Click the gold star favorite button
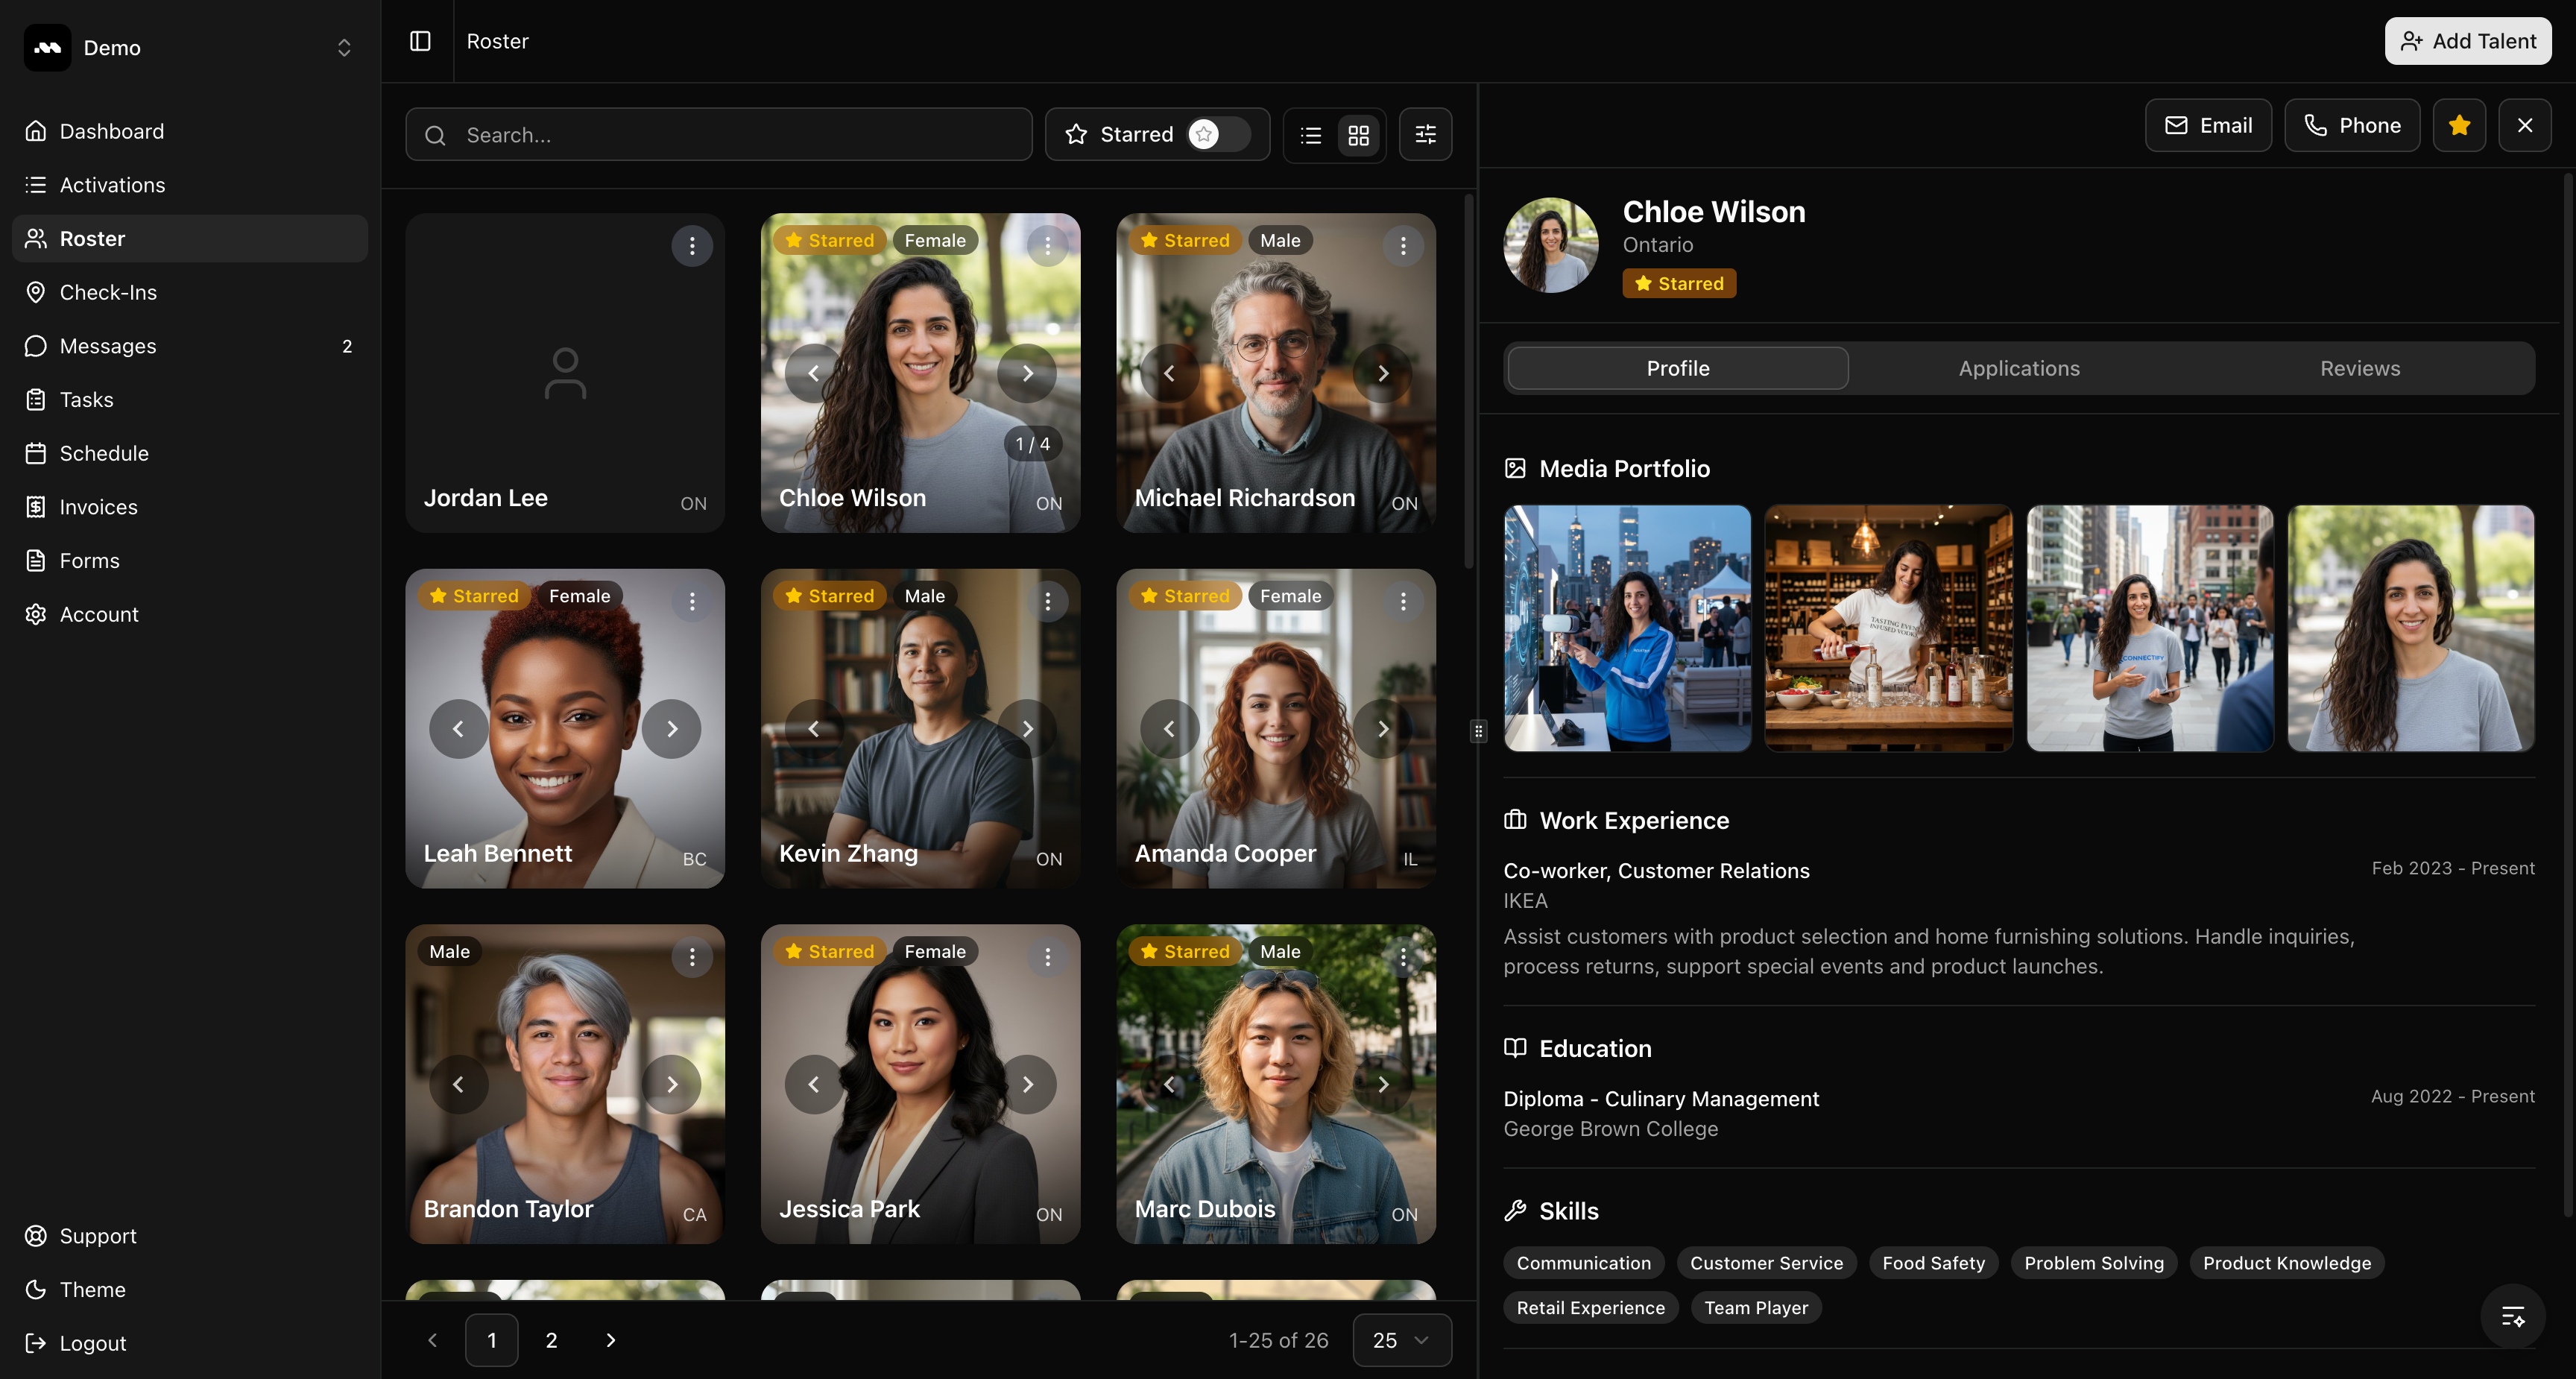Image resolution: width=2576 pixels, height=1379 pixels. [2459, 125]
